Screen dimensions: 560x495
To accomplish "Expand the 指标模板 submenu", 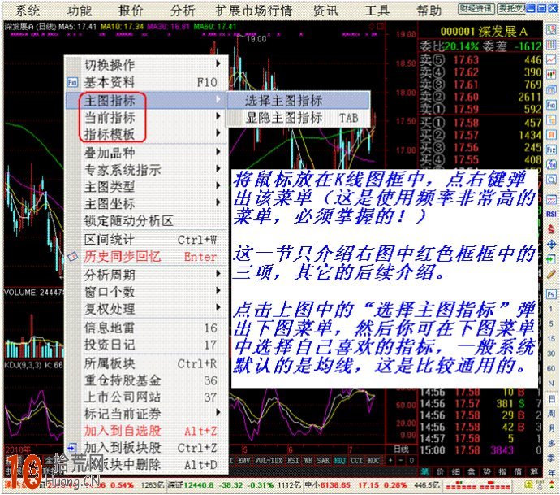I will [x=146, y=134].
